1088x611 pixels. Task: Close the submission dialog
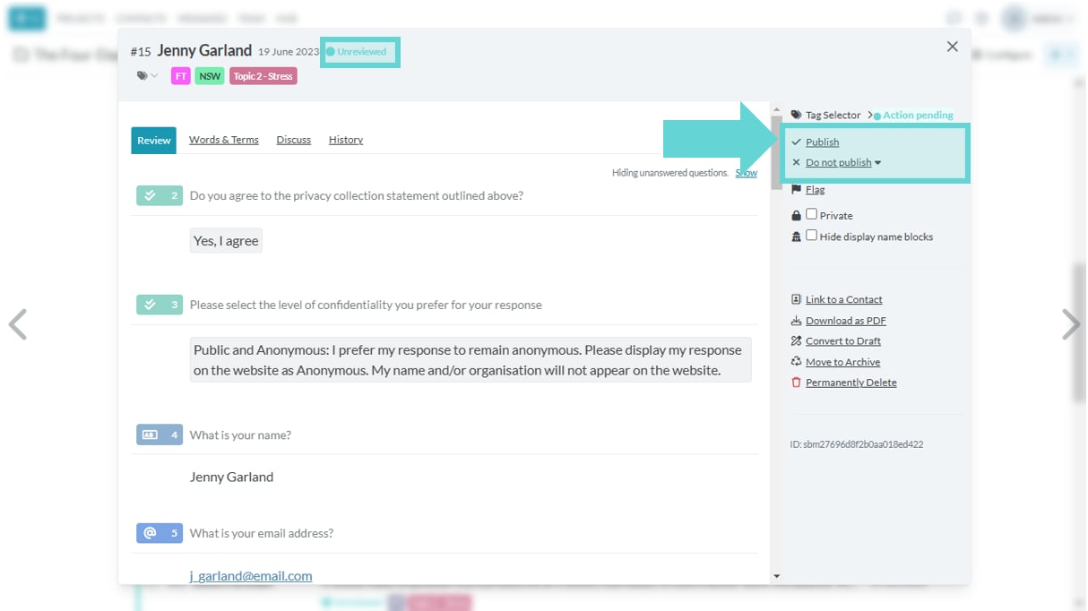[953, 47]
